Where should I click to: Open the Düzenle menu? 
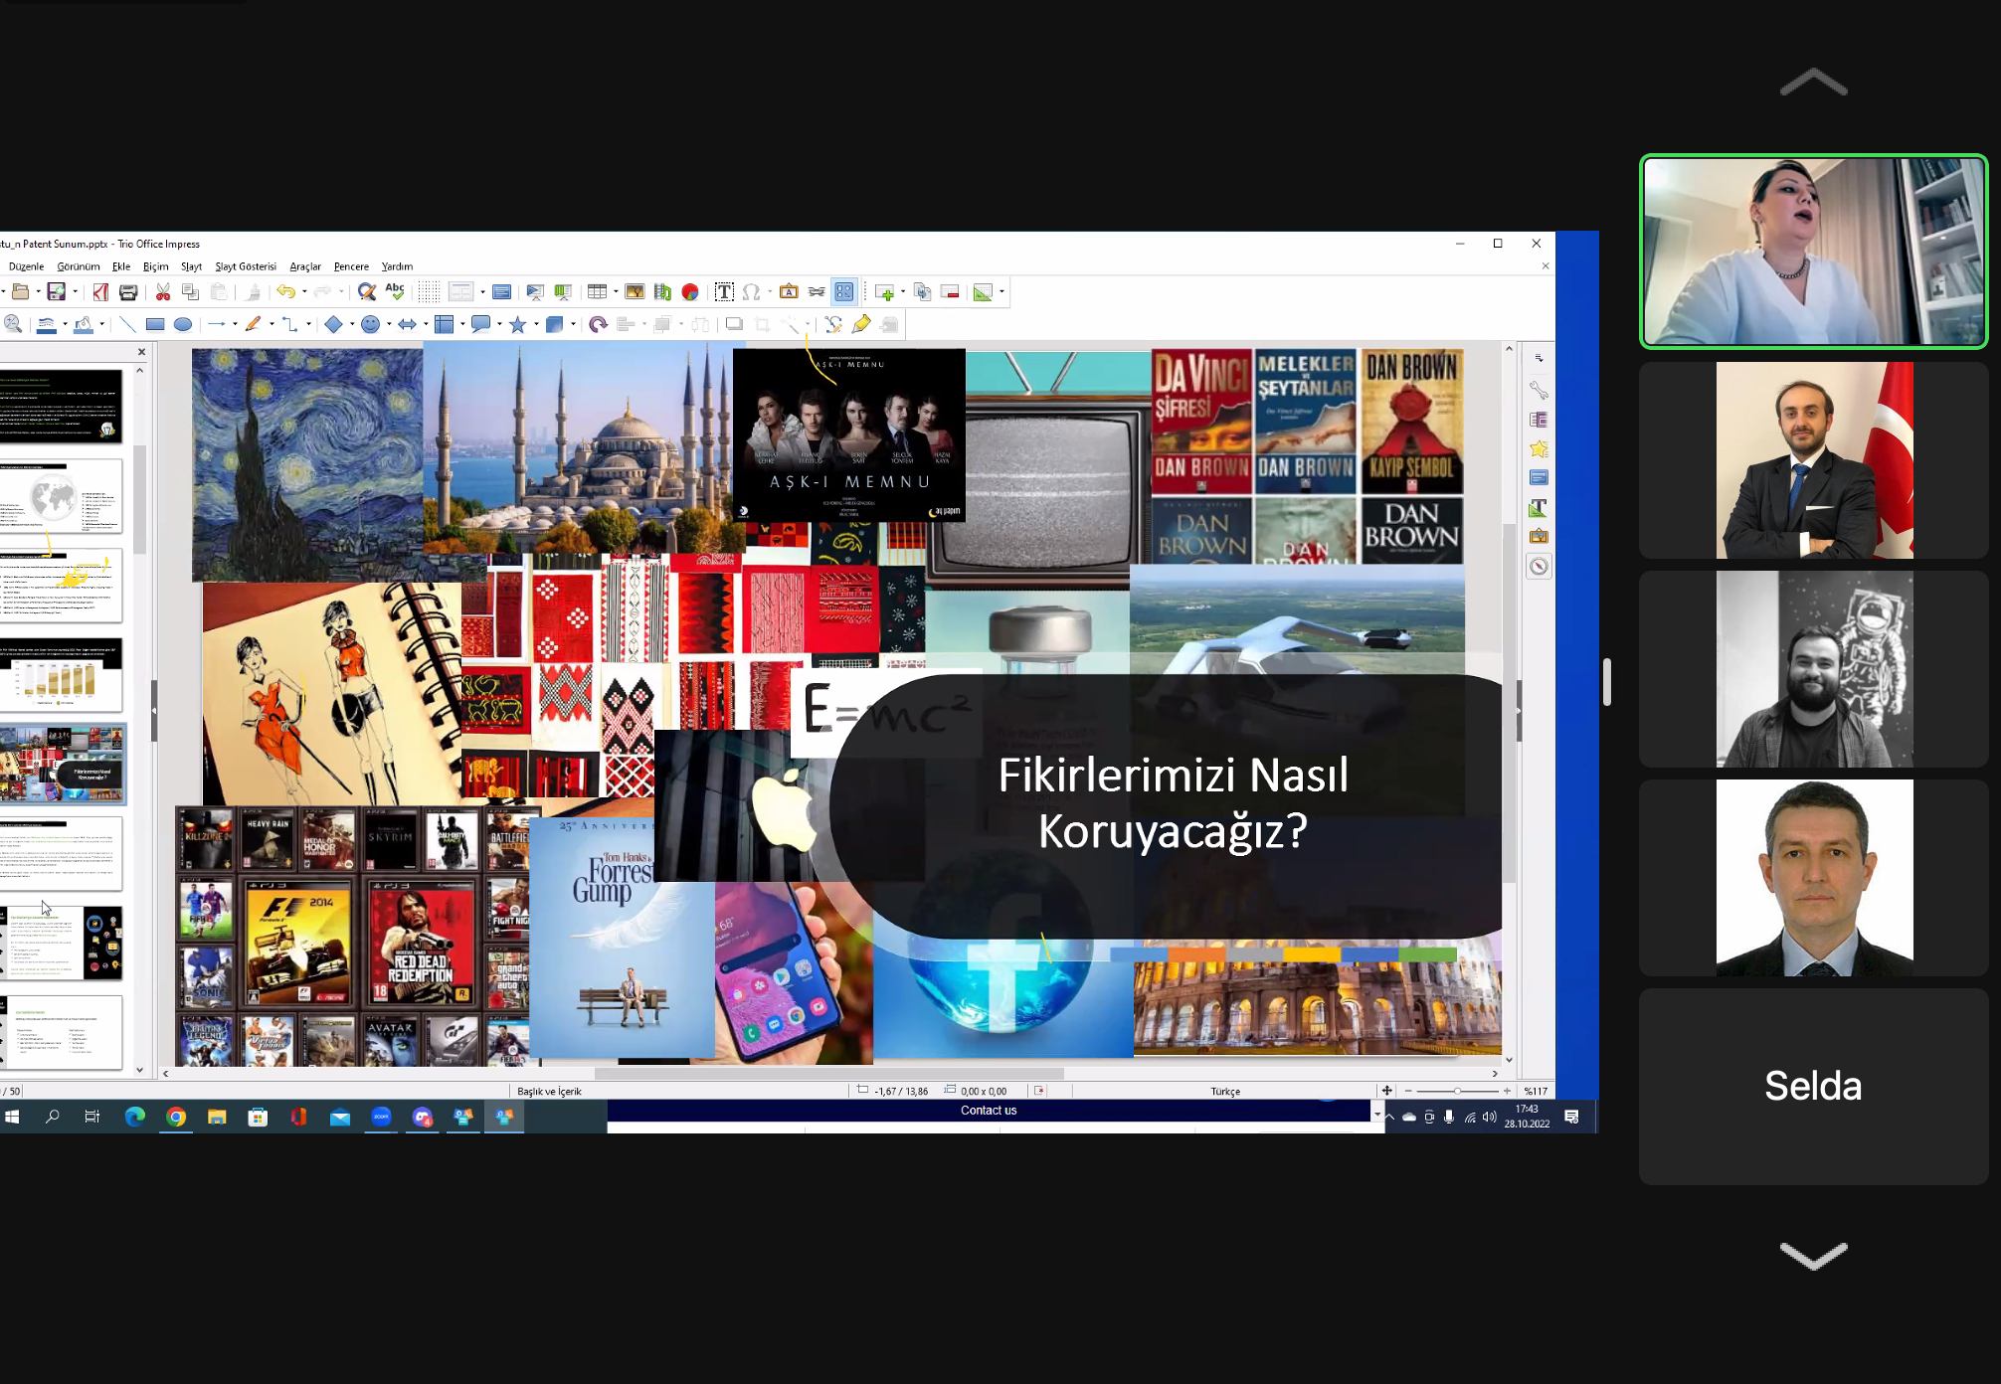tap(26, 266)
